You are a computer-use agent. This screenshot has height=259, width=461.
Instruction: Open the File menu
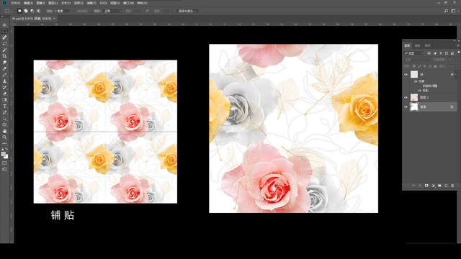[15, 3]
